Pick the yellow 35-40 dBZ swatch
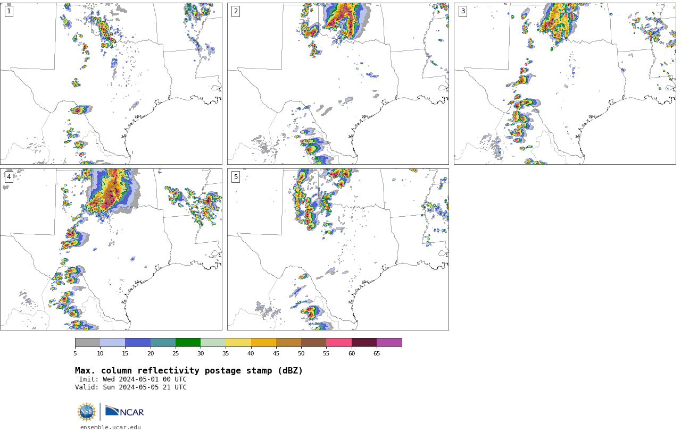Screen dimensions: 681x433 (x=238, y=343)
